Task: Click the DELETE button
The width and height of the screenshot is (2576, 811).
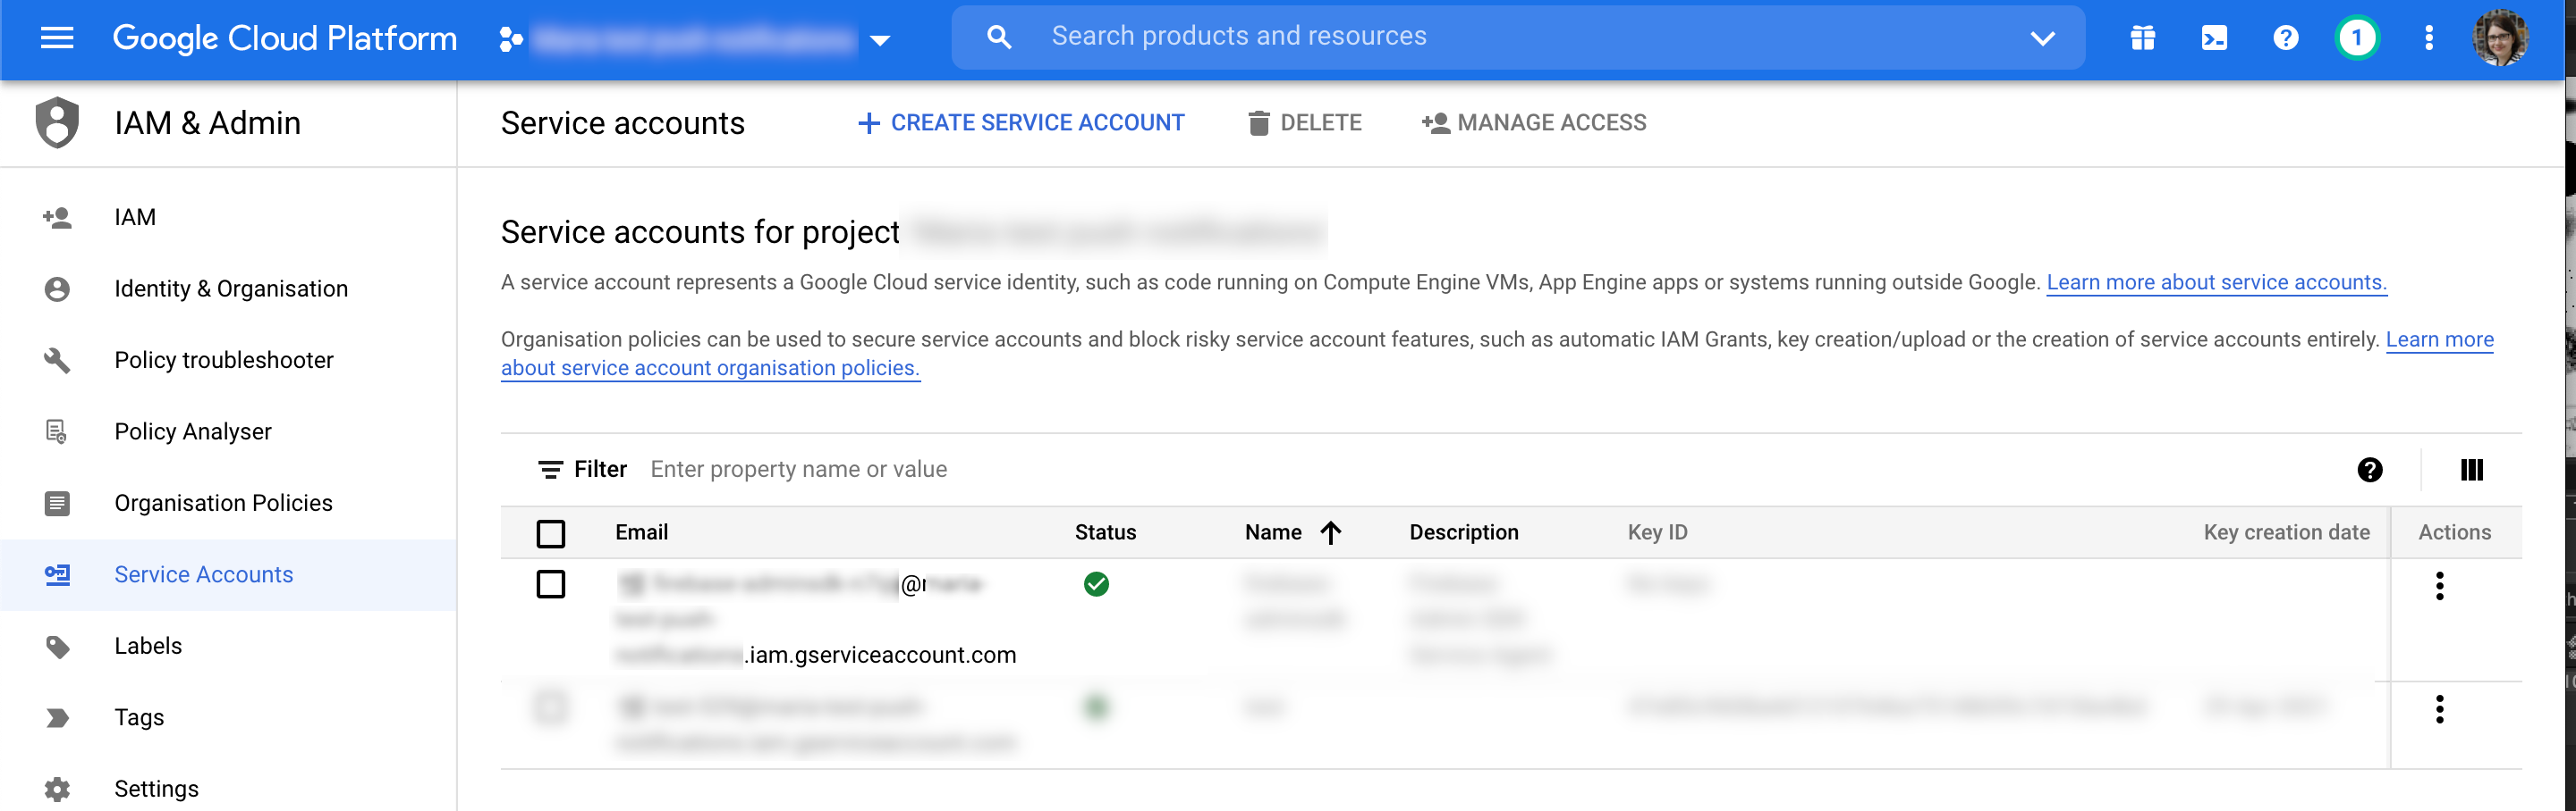Action: click(x=1304, y=123)
